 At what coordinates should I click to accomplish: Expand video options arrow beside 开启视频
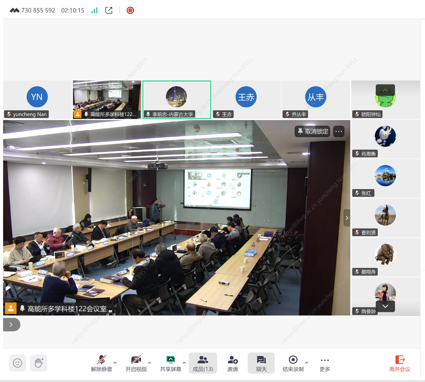149,363
